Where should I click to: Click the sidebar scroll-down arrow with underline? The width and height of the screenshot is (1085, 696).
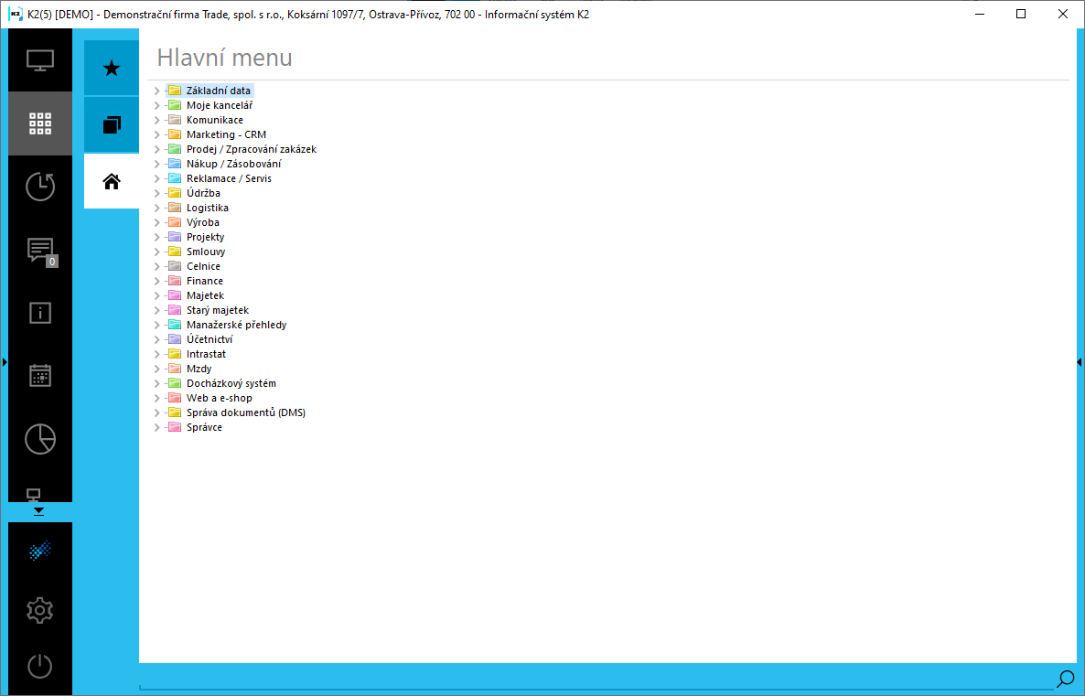click(x=38, y=512)
